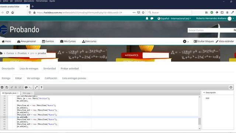Click the run rocket icon in editor toolbar
236x133 pixels.
11,87
